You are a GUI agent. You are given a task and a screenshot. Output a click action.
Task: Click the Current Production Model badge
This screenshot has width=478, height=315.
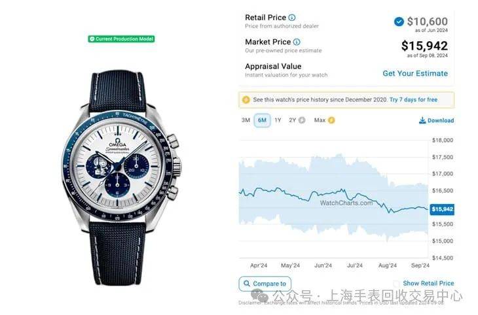[121, 39]
